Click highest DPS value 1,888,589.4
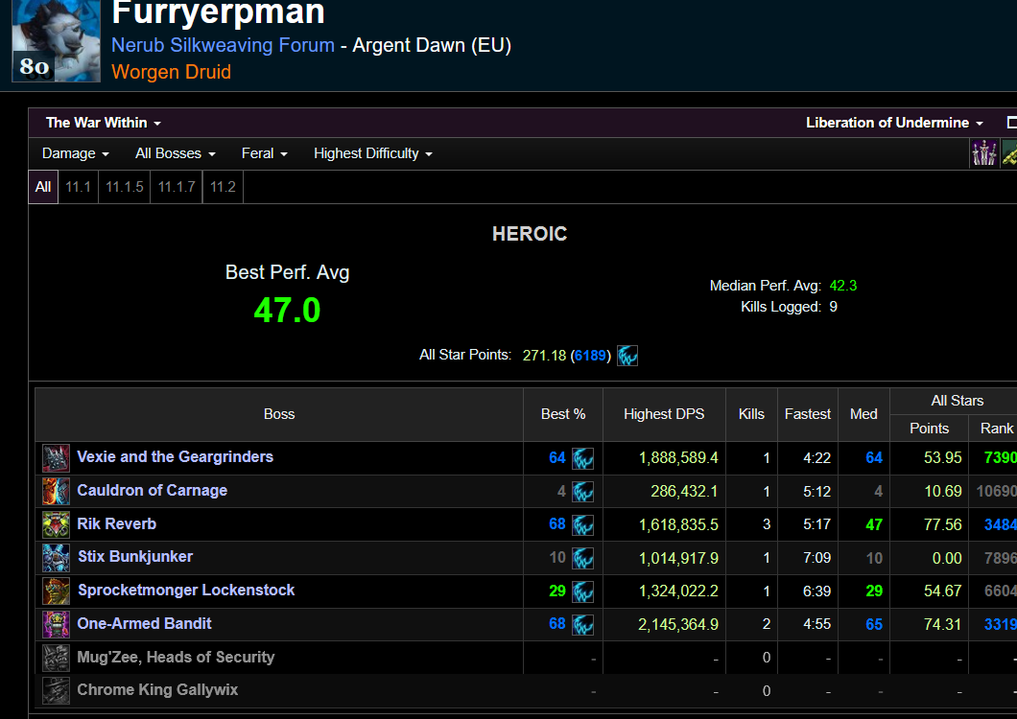Screen dimensions: 1017x719 pos(678,457)
